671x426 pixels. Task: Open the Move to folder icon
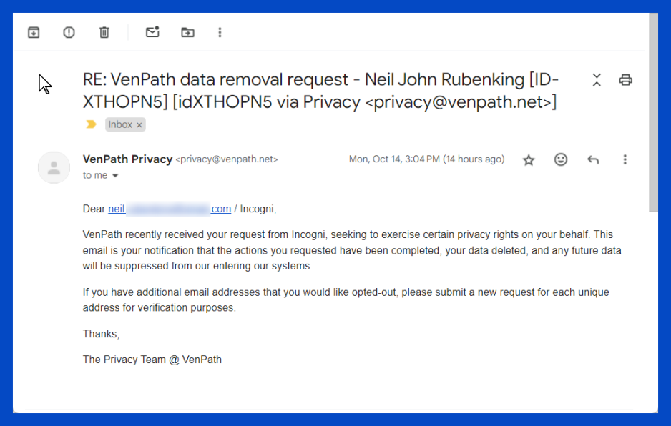187,32
